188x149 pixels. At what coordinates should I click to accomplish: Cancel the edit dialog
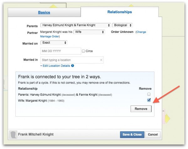coord(153,135)
